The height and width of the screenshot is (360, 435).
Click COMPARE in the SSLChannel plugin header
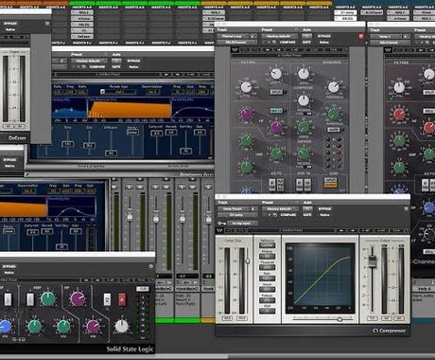287,42
